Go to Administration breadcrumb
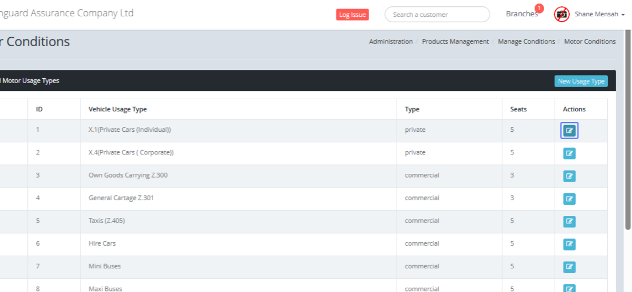This screenshot has width=632, height=292. point(391,41)
